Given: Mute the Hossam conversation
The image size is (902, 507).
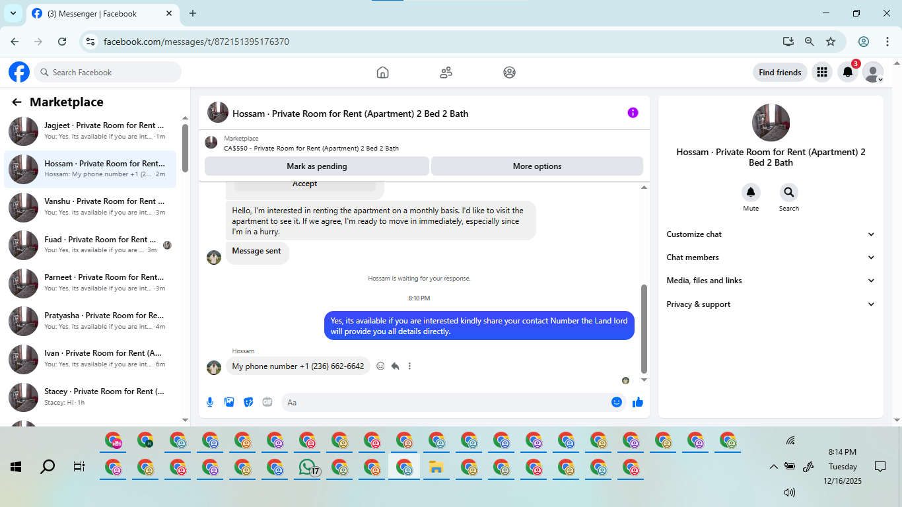Looking at the screenshot, I should click(x=751, y=193).
